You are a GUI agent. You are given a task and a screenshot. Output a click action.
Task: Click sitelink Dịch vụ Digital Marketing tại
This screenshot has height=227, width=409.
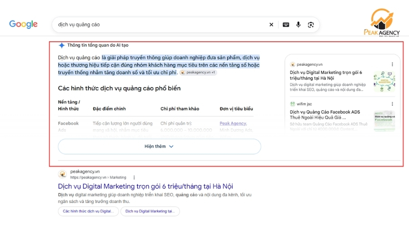pos(150,211)
